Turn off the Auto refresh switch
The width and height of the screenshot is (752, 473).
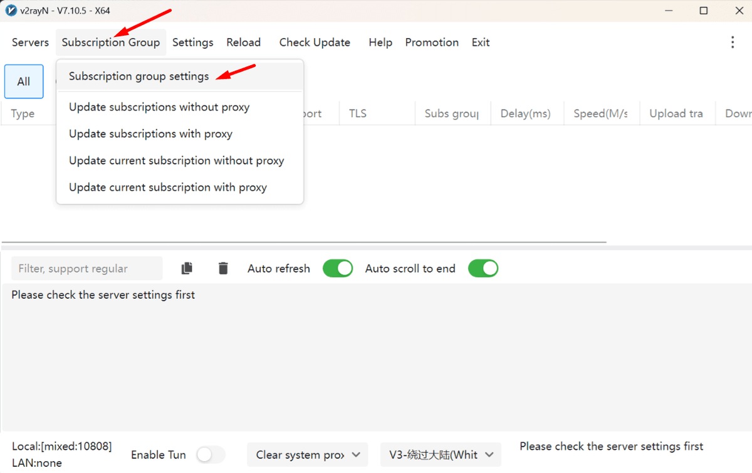[x=338, y=268]
